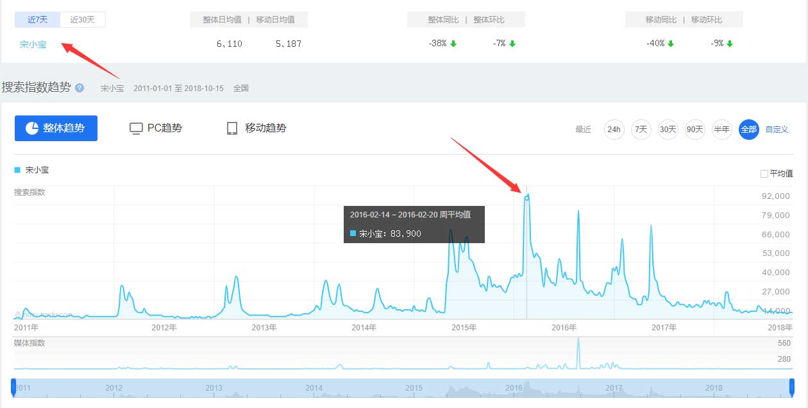Viewport: 808px width, 408px height.
Task: Select the 移动趋势 mobile phone icon
Action: coord(231,128)
